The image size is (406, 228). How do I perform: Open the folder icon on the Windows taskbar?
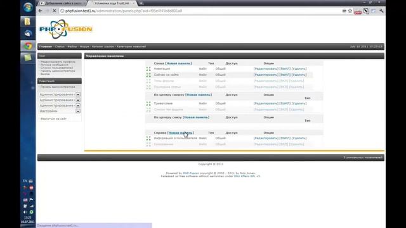28,22
